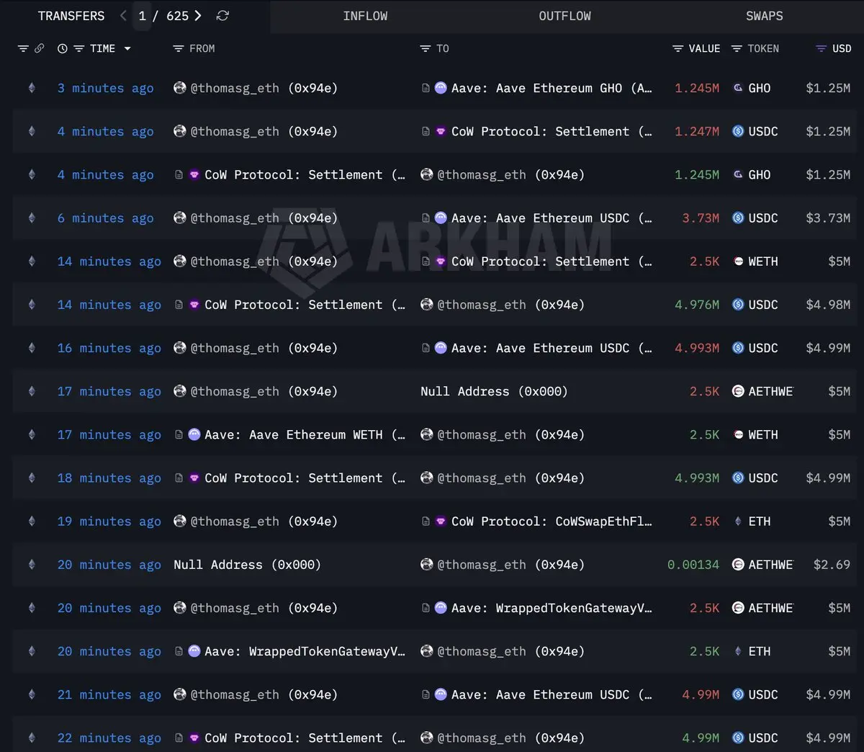Click WETH token icon in 14 minutes row
Viewport: 864px width, 752px height.
click(738, 261)
